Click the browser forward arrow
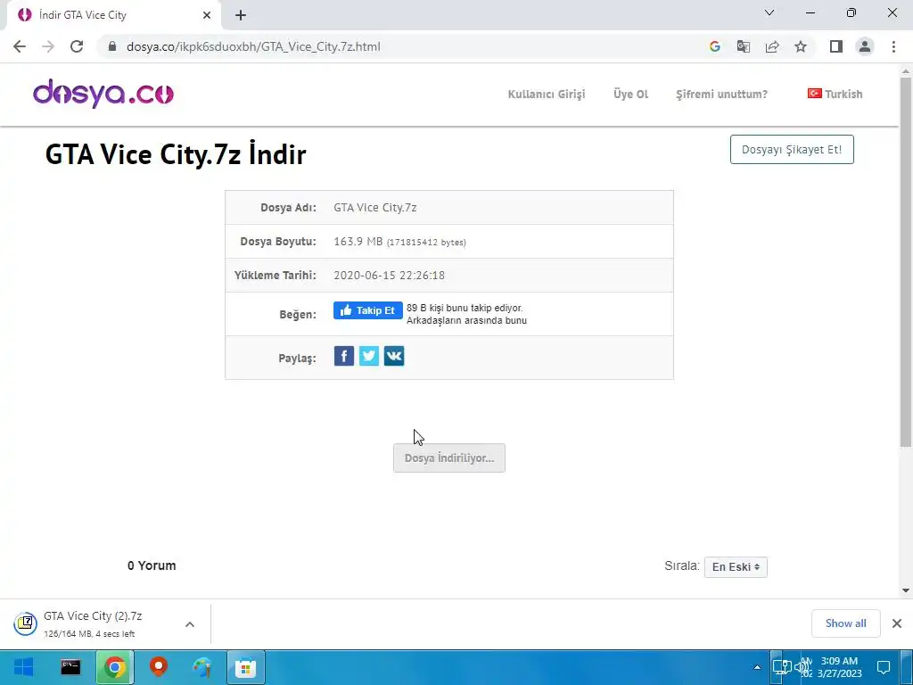This screenshot has width=913, height=685. click(48, 46)
